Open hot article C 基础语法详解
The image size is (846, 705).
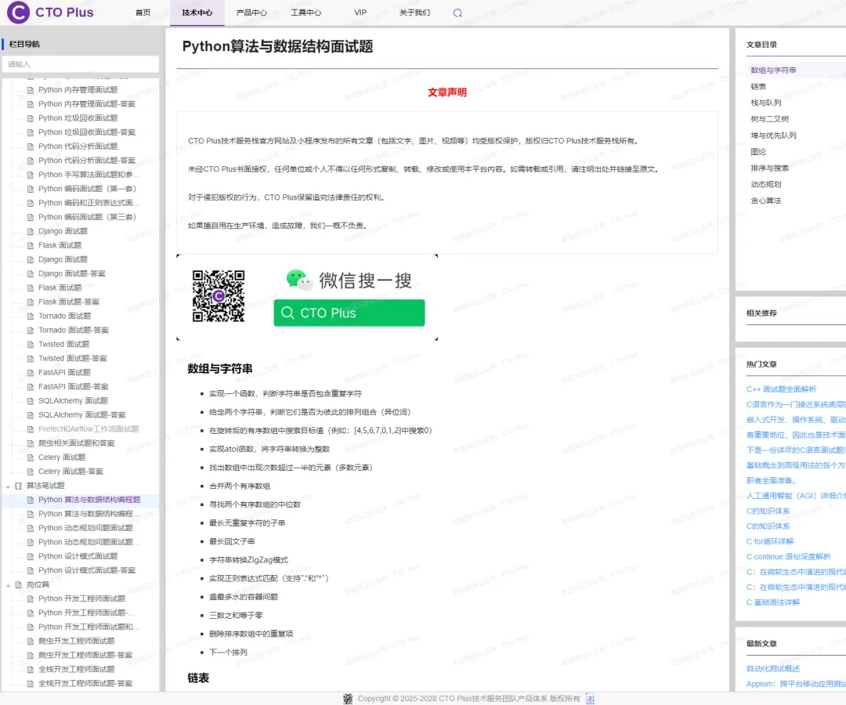772,602
